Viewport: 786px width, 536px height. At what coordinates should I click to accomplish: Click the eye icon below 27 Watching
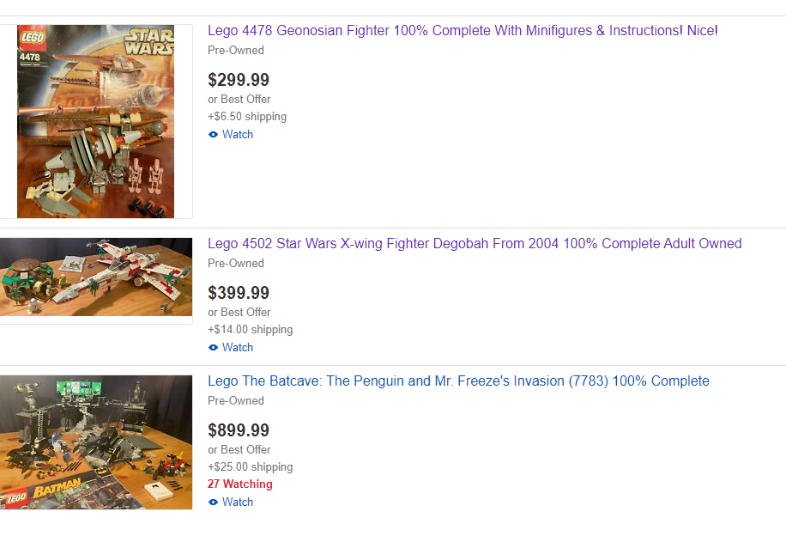pos(213,502)
